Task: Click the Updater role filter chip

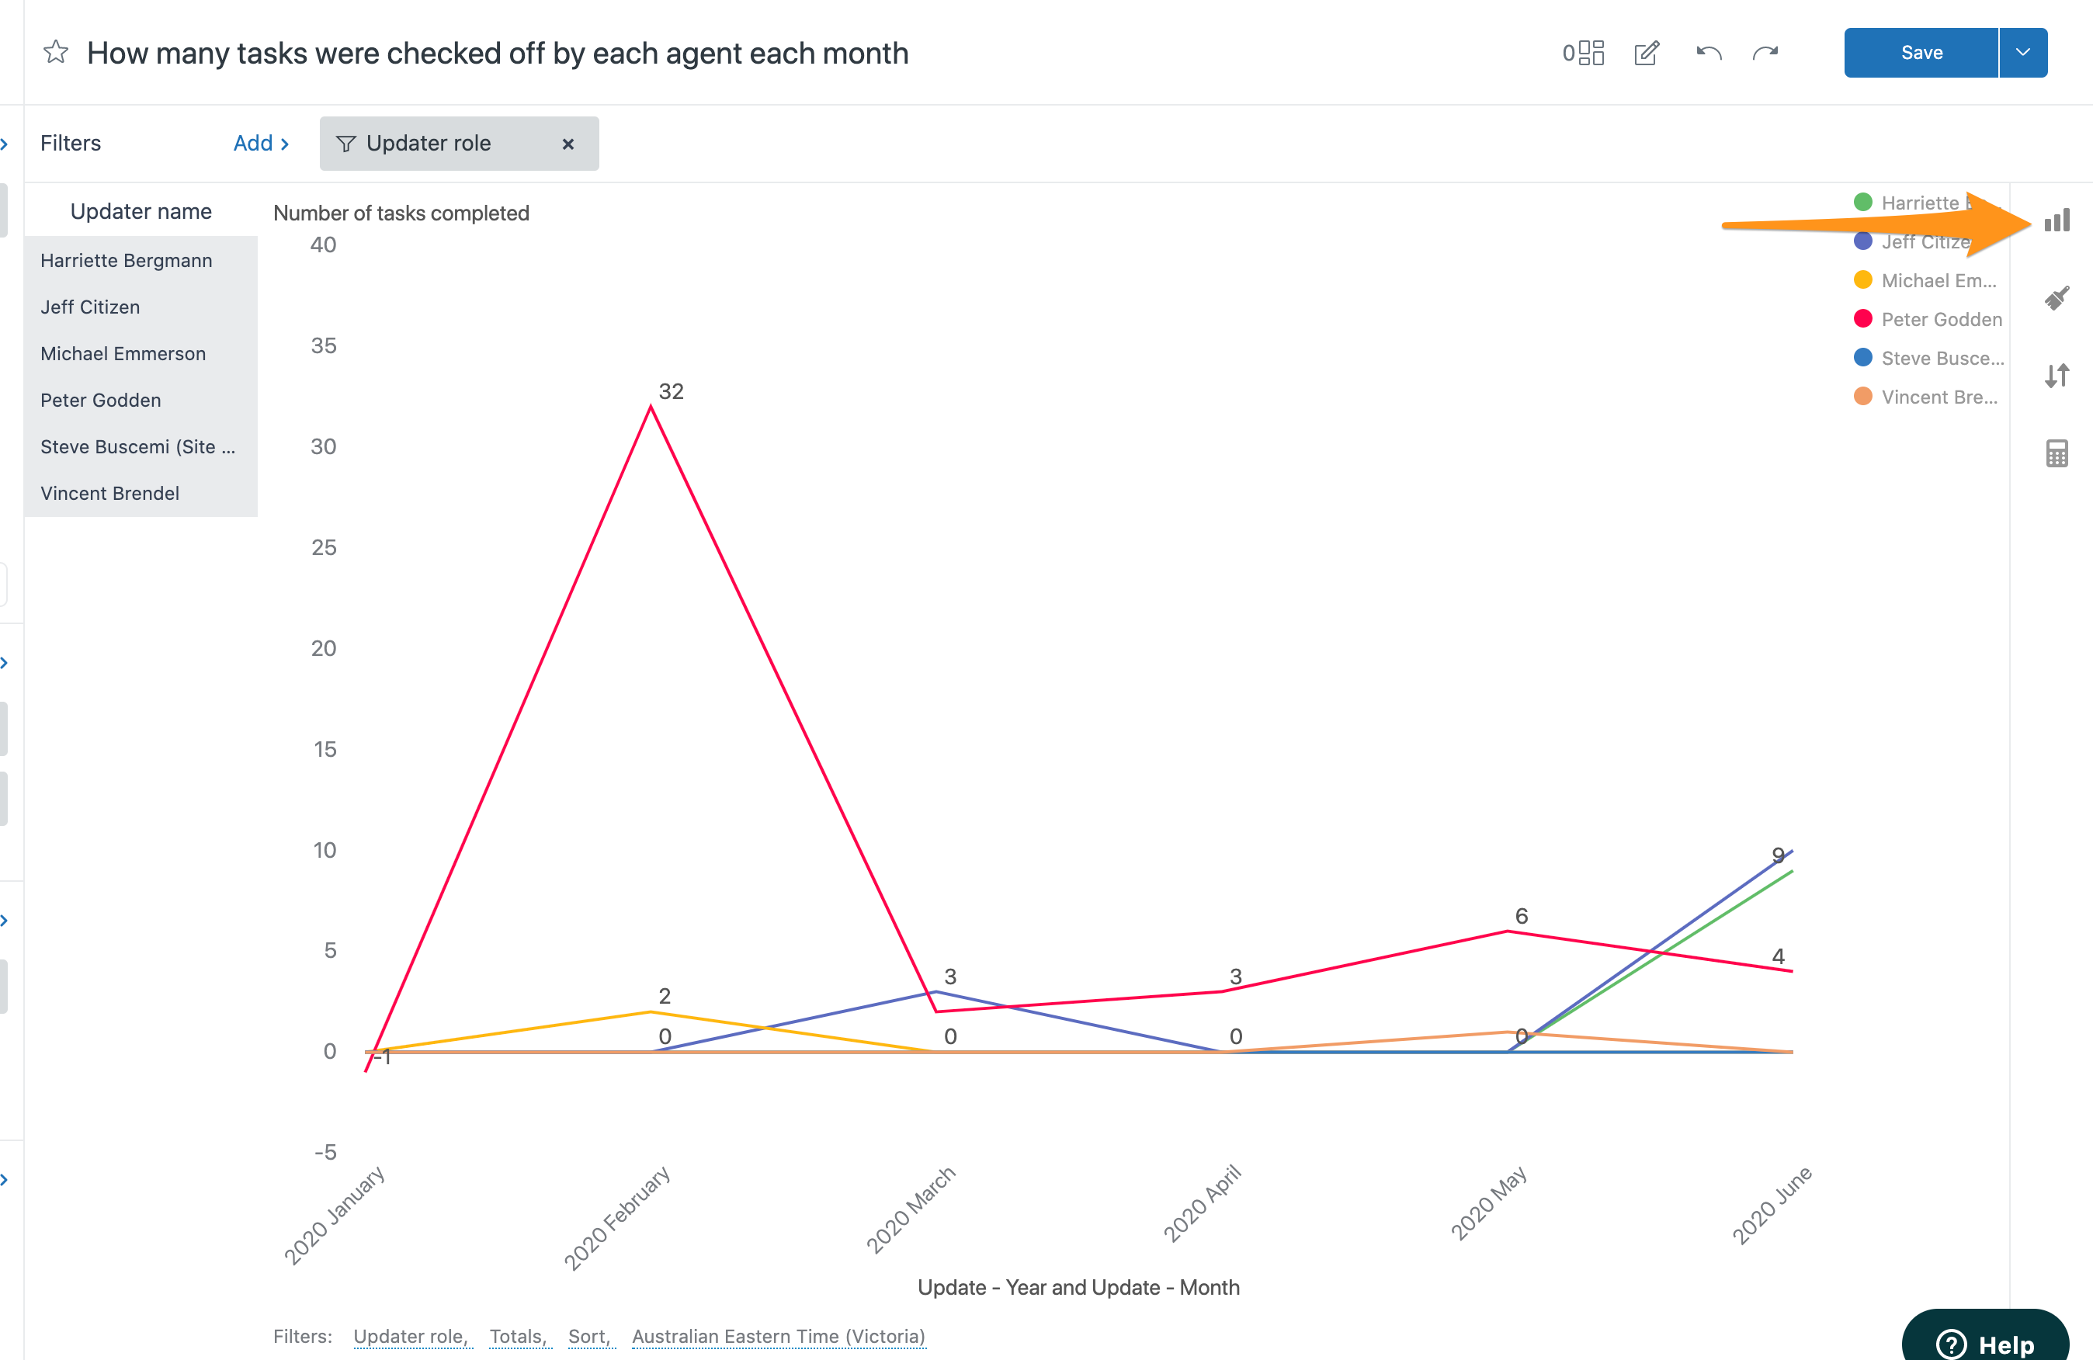Action: 459,144
